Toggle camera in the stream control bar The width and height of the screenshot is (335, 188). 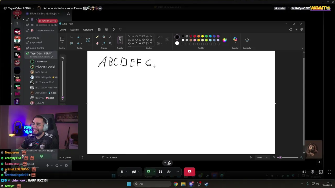[x=134, y=172]
